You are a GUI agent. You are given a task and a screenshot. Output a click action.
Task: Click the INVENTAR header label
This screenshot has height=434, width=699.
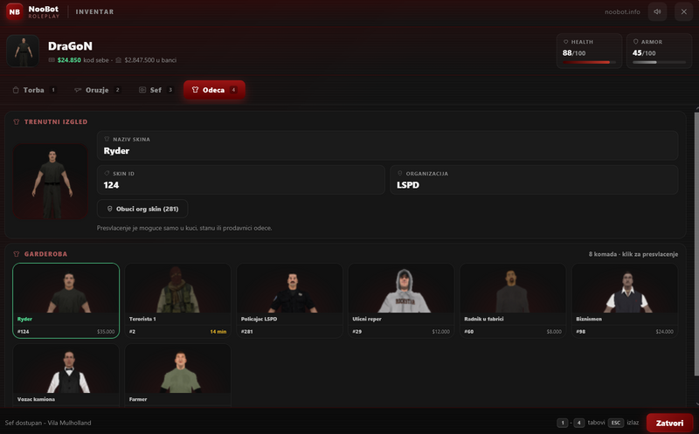94,11
